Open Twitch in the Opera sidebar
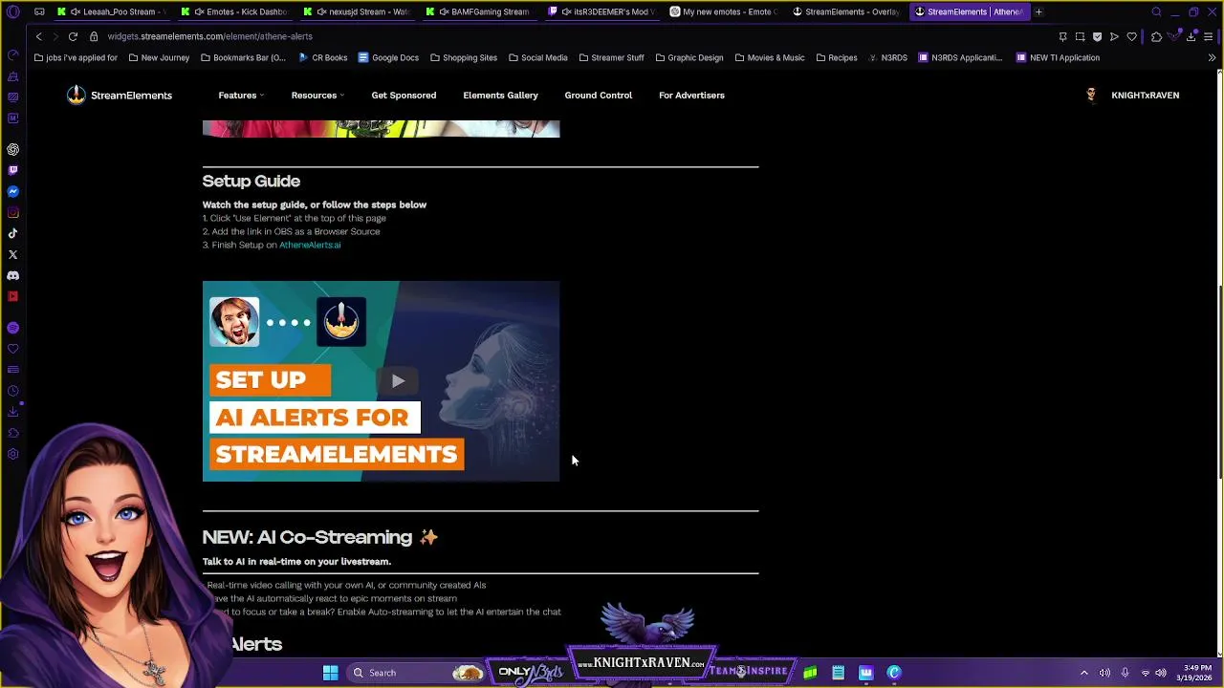This screenshot has height=688, width=1224. [12, 170]
